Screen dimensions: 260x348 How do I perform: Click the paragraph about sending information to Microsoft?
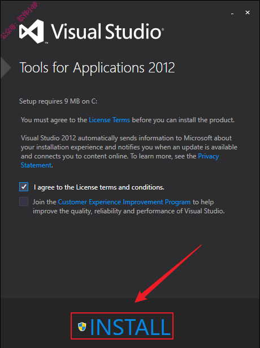coord(129,152)
